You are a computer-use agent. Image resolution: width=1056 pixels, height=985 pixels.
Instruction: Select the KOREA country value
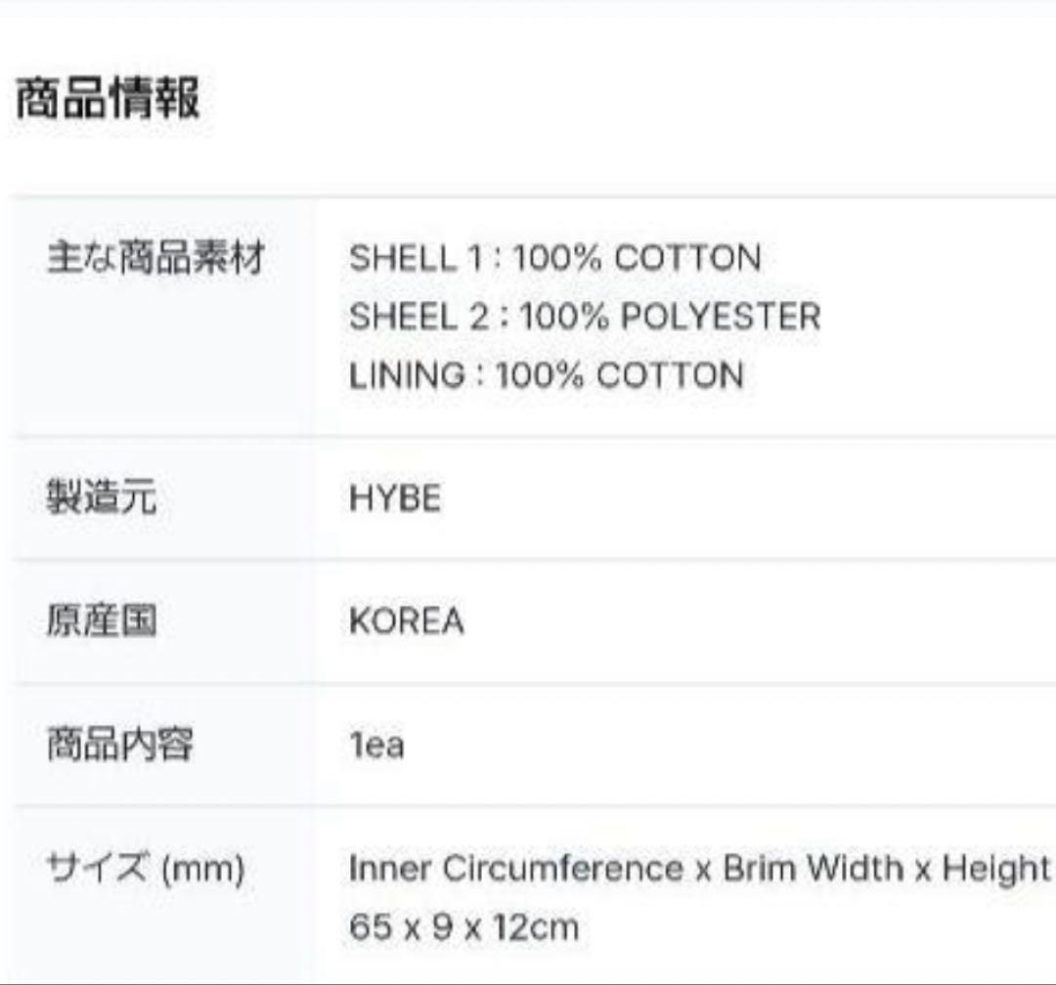pos(406,621)
